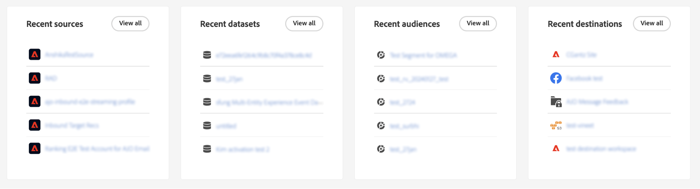Click the first database icon in Recent datasets
Image resolution: width=700 pixels, height=189 pixels.
point(207,55)
